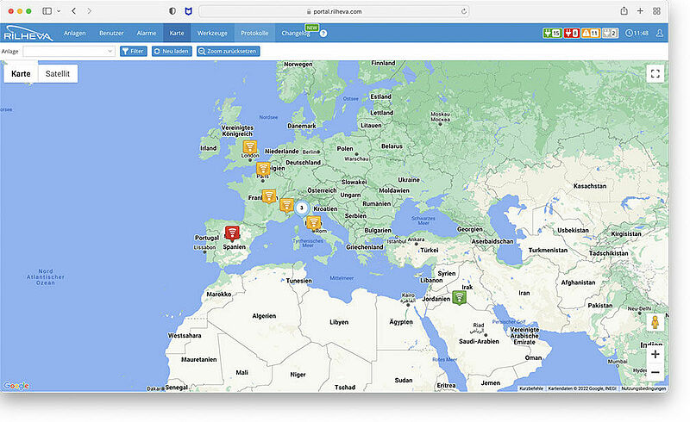
Task: Click the red disconnected devices counter
Action: pos(571,33)
